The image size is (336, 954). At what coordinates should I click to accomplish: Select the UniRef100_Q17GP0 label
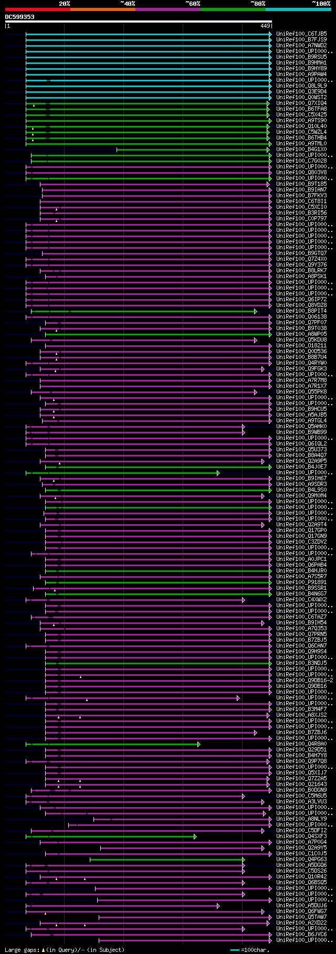(301, 530)
